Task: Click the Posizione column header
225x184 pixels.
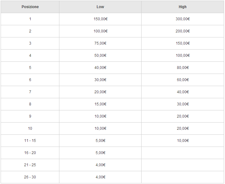Action: pyautogui.click(x=30, y=7)
